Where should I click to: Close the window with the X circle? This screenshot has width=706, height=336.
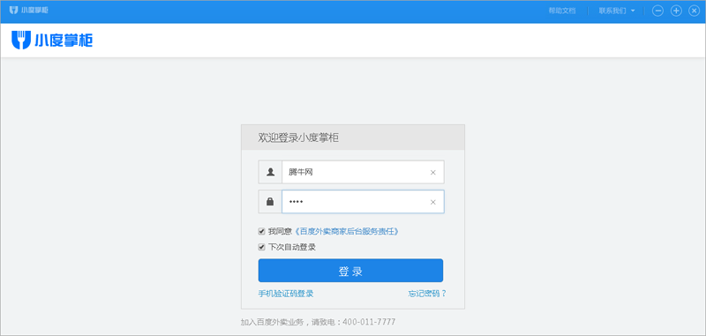click(694, 11)
